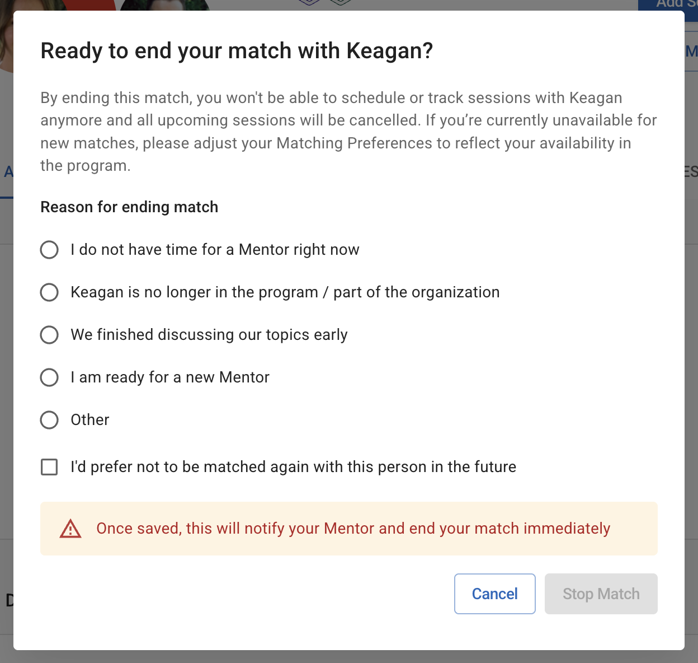Check "prefer not to be matched again" box
This screenshot has height=663, width=698.
coord(49,467)
